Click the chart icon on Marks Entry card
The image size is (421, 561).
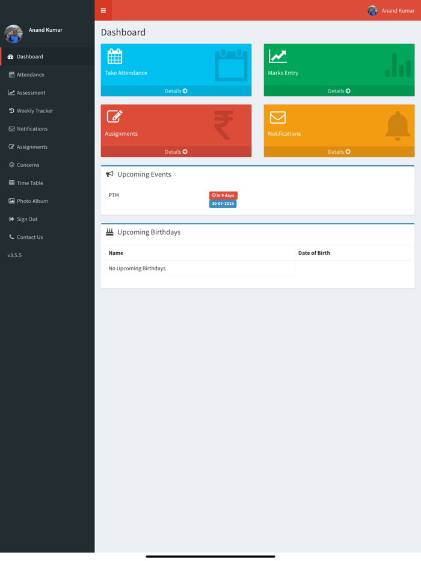[278, 56]
